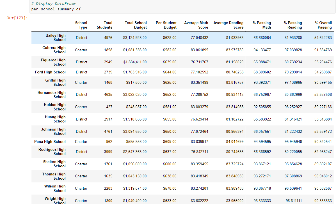Click the Per Student Budget column header
The image size is (336, 204).
tap(166, 25)
